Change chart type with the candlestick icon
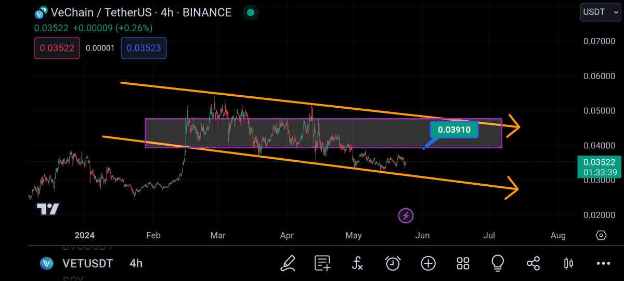This screenshot has width=624, height=281. click(x=568, y=263)
